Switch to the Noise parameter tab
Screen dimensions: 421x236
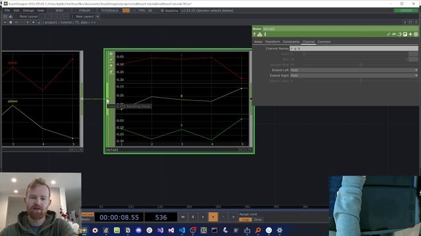click(x=259, y=42)
